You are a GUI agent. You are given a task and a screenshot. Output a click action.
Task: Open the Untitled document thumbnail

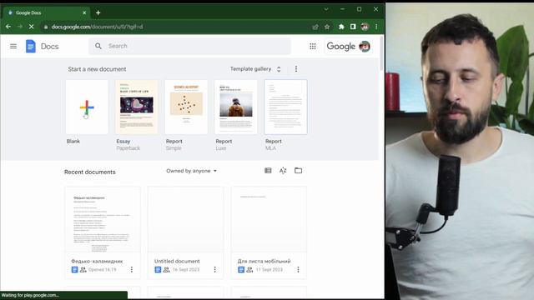click(x=185, y=219)
